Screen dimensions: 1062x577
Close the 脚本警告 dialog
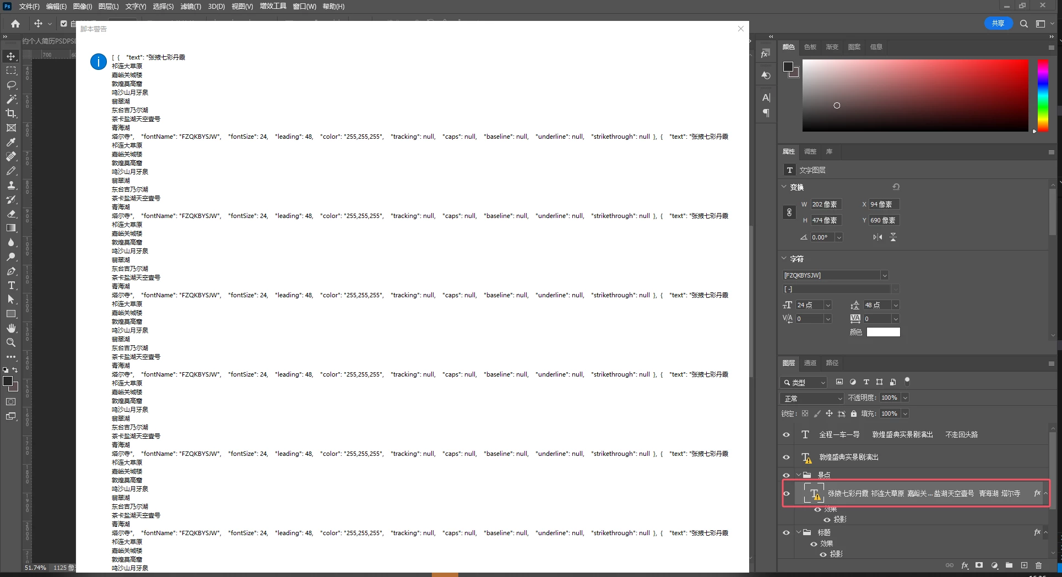pyautogui.click(x=740, y=29)
